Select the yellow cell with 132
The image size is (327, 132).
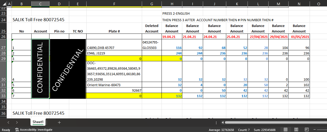[172, 96]
